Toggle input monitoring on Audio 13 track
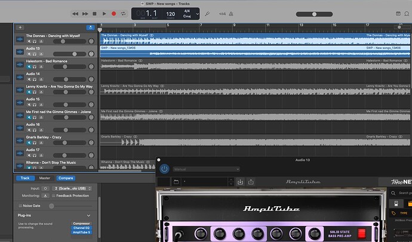This screenshot has width=412, height=242. [x=41, y=54]
